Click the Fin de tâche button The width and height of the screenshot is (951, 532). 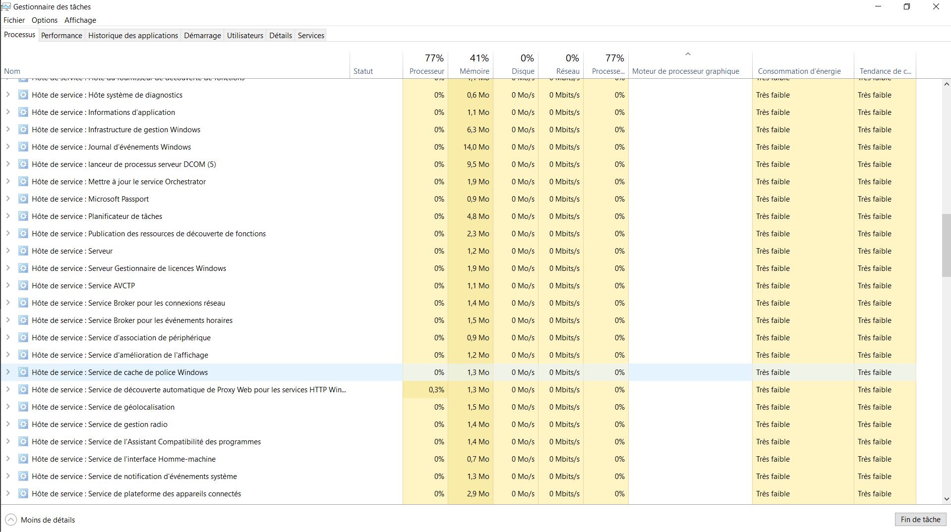point(920,520)
